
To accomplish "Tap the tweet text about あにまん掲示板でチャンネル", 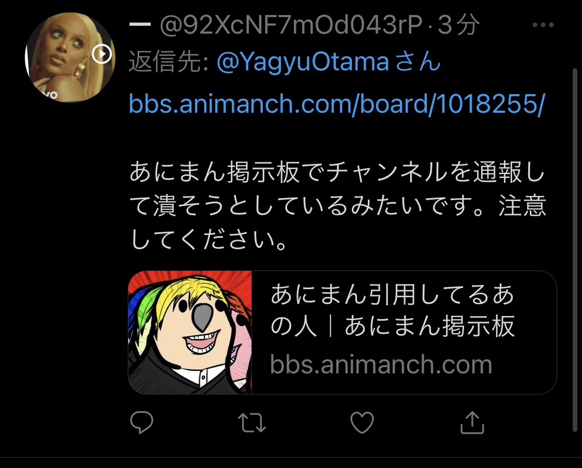I will (337, 206).
